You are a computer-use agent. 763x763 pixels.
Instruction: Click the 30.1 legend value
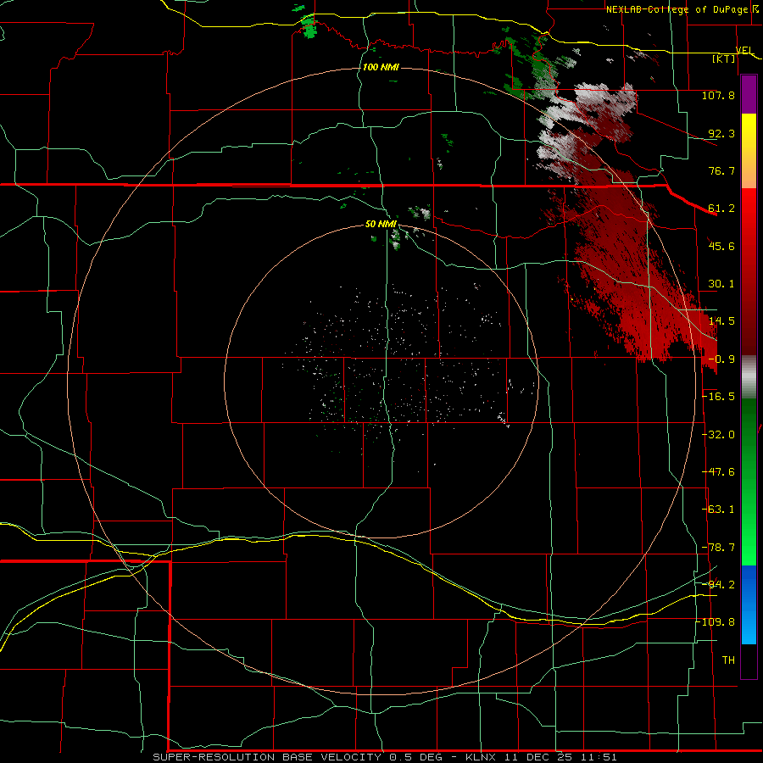(x=721, y=284)
